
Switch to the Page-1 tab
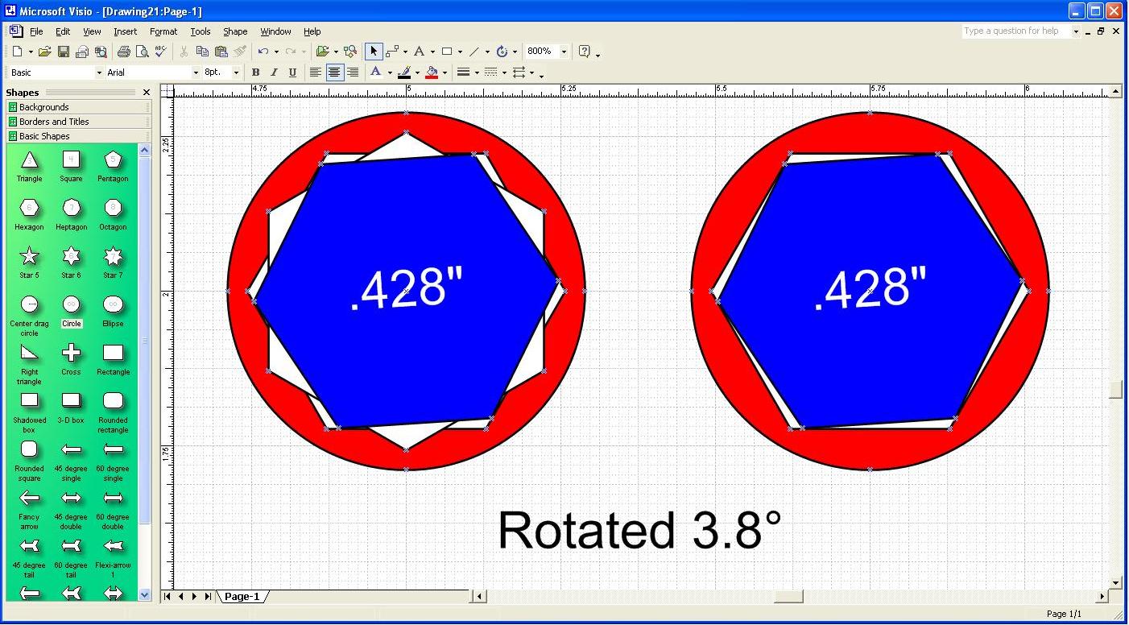pyautogui.click(x=242, y=597)
